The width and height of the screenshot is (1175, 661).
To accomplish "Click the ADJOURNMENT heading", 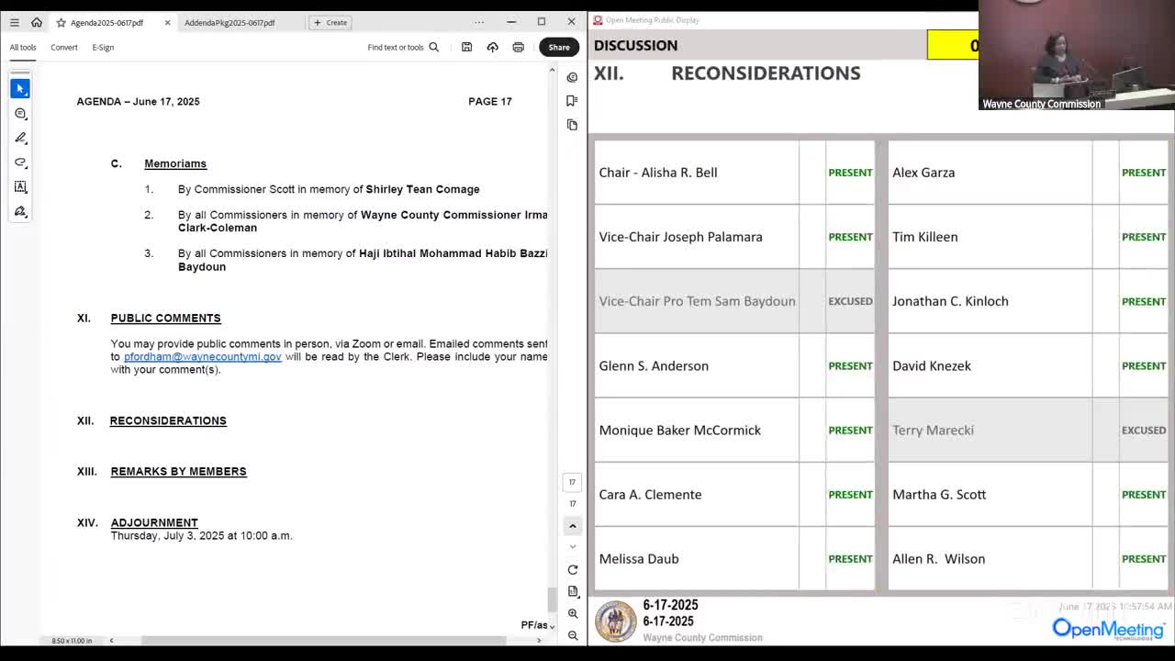I will point(154,522).
